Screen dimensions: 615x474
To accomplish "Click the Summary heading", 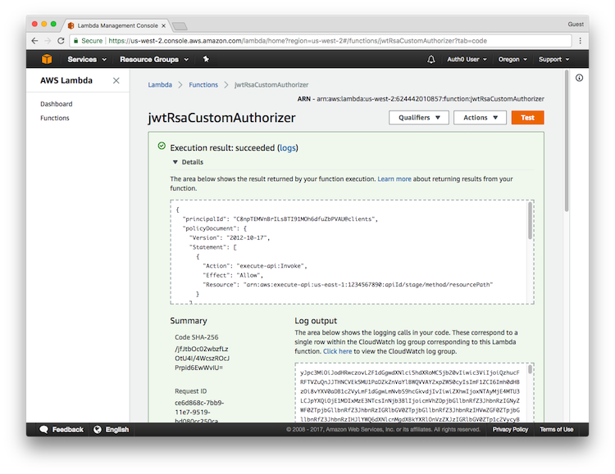I will (189, 321).
